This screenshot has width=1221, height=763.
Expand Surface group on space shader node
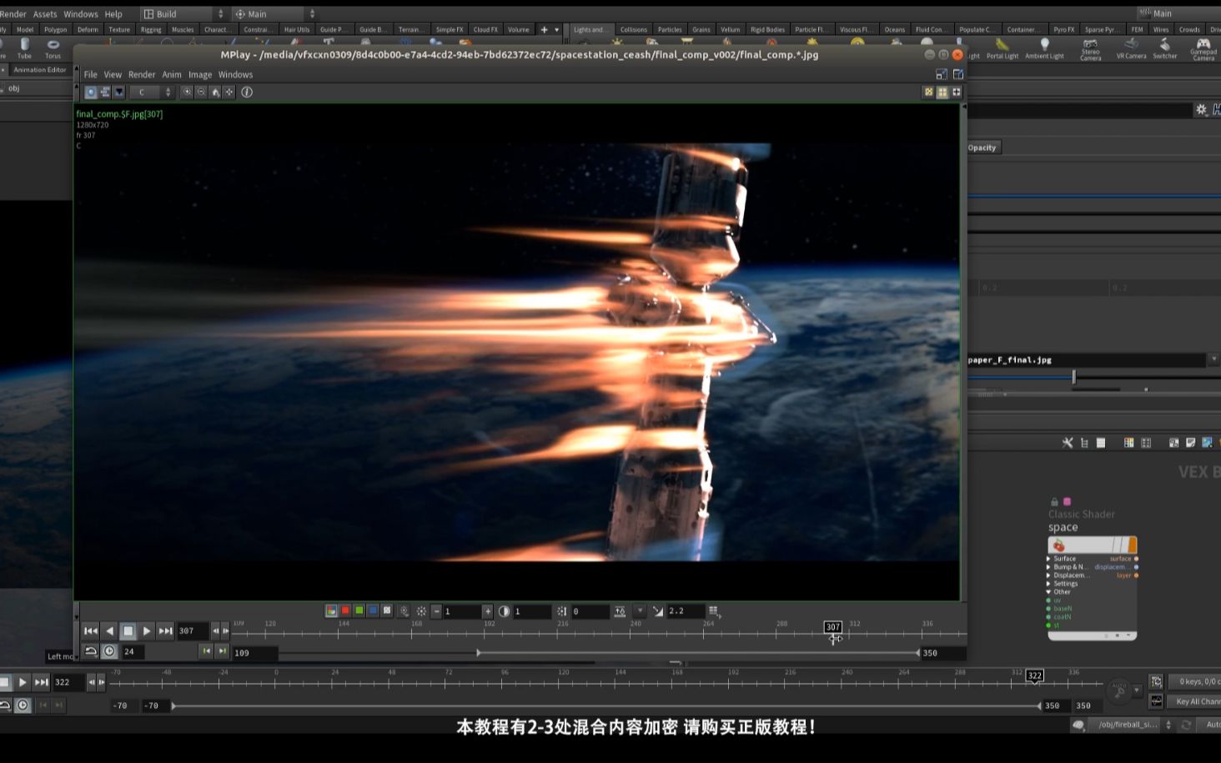(x=1049, y=559)
